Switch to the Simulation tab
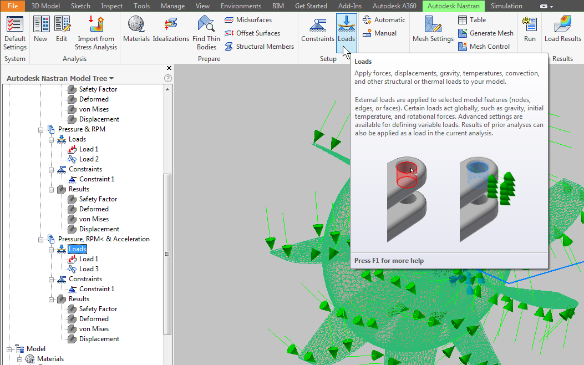The height and width of the screenshot is (365, 584). click(x=506, y=6)
